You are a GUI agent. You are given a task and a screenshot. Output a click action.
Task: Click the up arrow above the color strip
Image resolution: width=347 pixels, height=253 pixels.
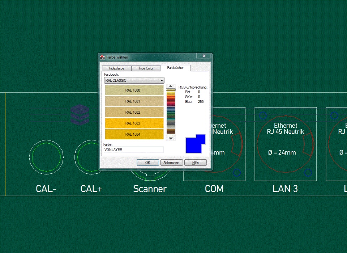[171, 86]
